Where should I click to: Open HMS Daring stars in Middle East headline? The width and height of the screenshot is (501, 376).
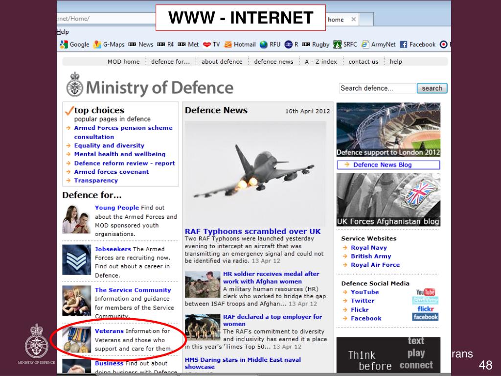tap(243, 363)
